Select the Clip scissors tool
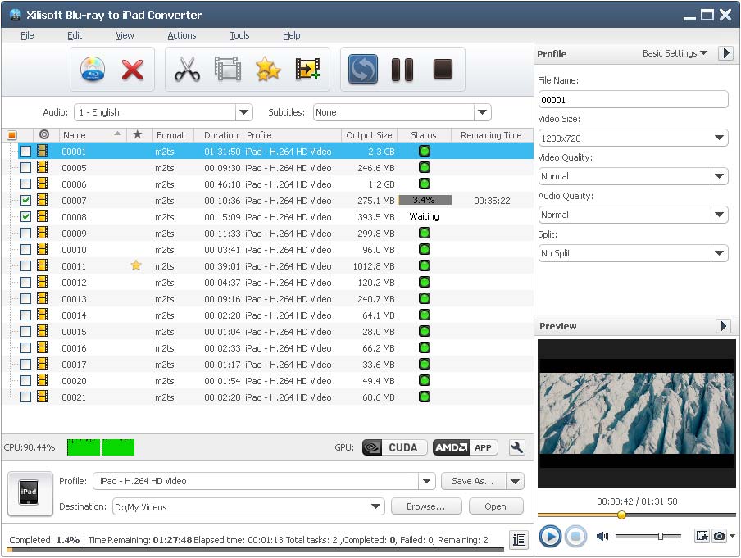The width and height of the screenshot is (741, 558). click(187, 70)
